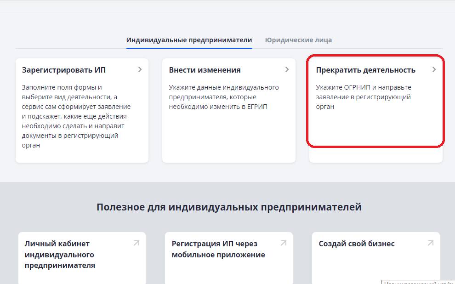The height and width of the screenshot is (284, 455).
Task: Open Личный кабинет индивидуального предпринимателя title
Action: [x=60, y=254]
